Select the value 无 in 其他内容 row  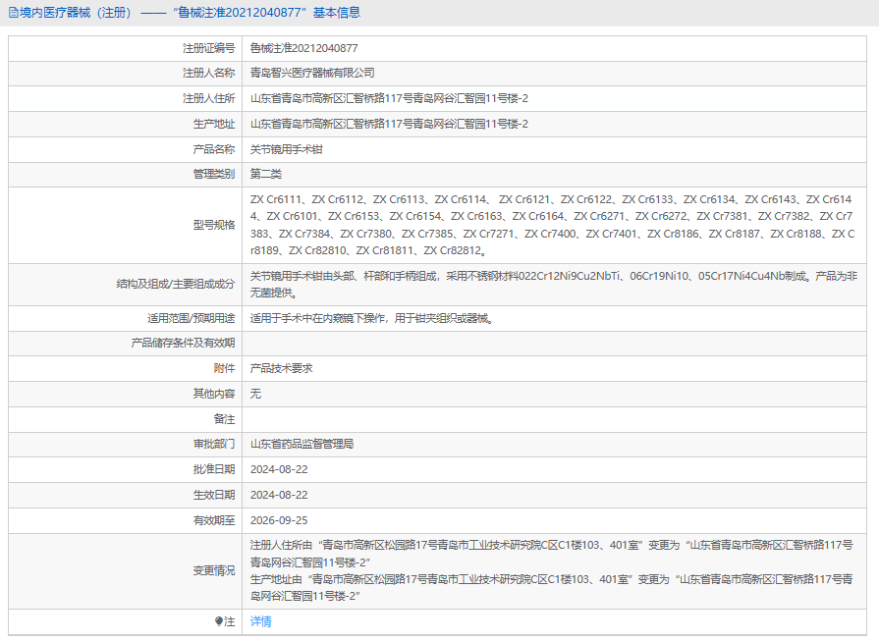[255, 394]
